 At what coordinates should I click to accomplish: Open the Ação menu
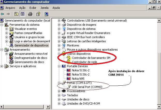click(22, 8)
